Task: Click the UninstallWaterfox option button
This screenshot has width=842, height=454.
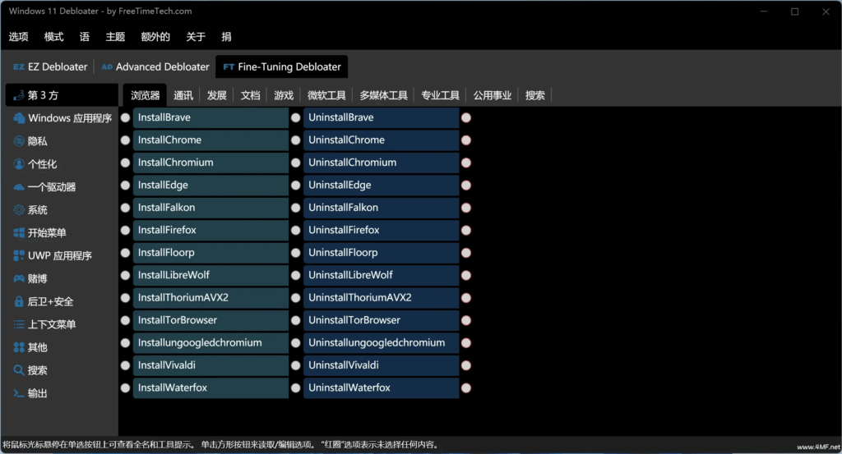Action: pos(382,388)
